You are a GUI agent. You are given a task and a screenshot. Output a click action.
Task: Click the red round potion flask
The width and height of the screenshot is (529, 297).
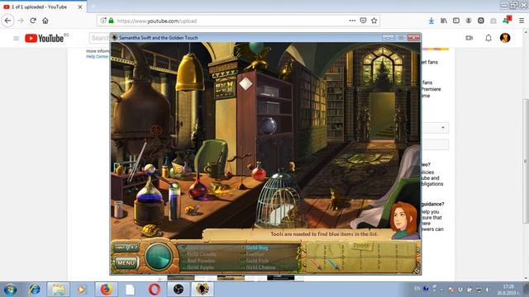(x=259, y=172)
